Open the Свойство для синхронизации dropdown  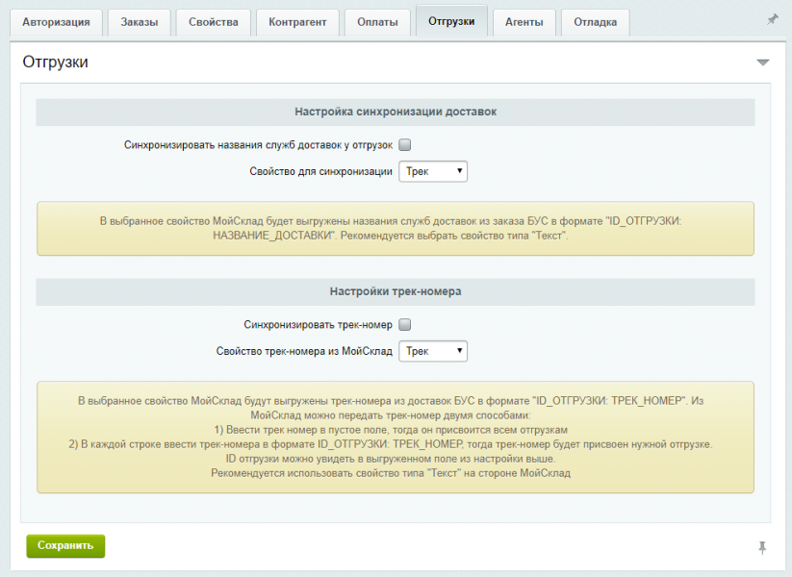pyautogui.click(x=433, y=172)
